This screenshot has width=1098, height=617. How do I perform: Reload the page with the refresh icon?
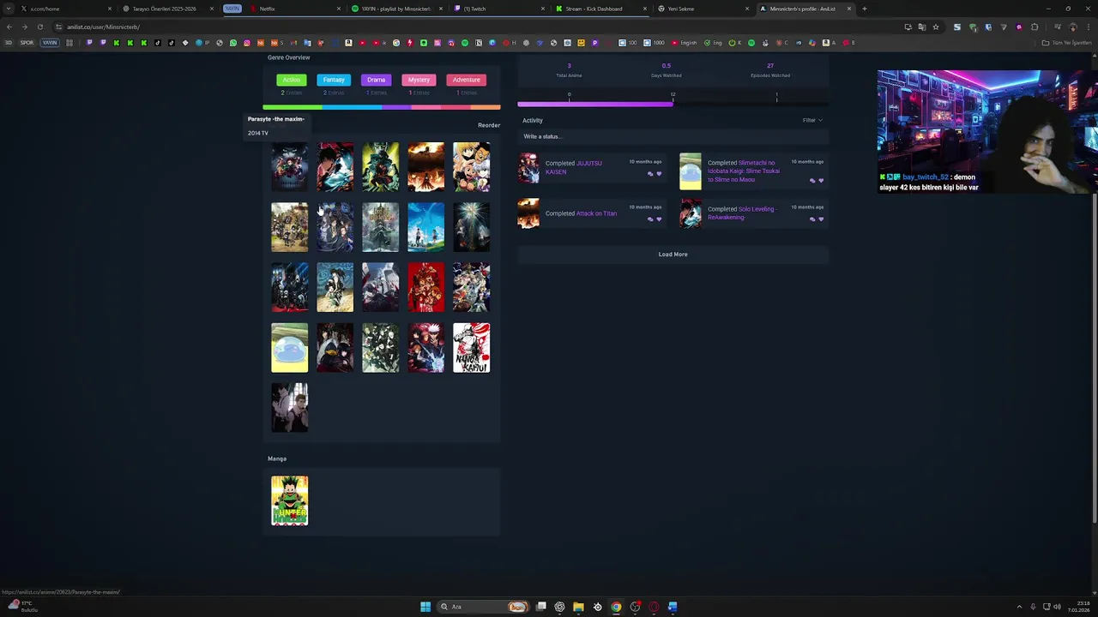point(39,27)
